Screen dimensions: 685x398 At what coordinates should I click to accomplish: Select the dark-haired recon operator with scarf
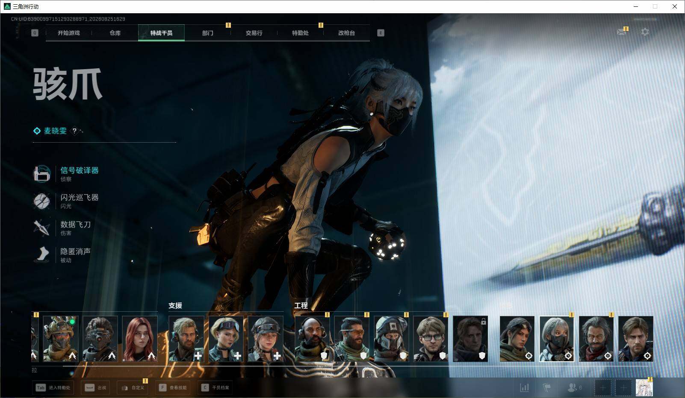[517, 339]
